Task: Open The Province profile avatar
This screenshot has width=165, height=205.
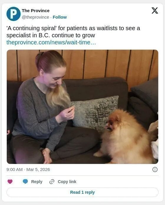Action: pos(14,14)
